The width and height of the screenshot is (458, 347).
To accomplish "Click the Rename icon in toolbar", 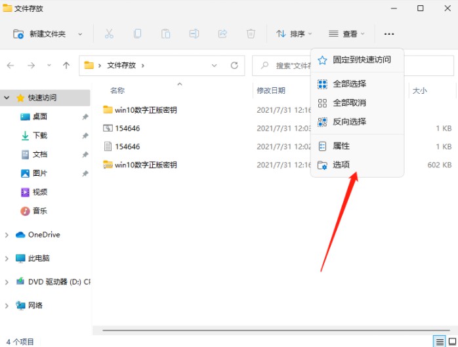I will (x=194, y=33).
